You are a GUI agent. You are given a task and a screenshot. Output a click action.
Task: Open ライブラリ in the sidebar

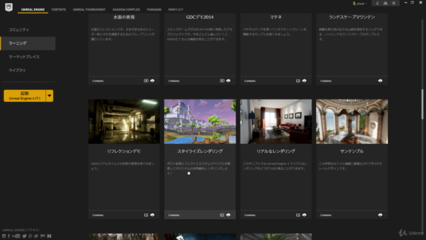click(x=17, y=70)
